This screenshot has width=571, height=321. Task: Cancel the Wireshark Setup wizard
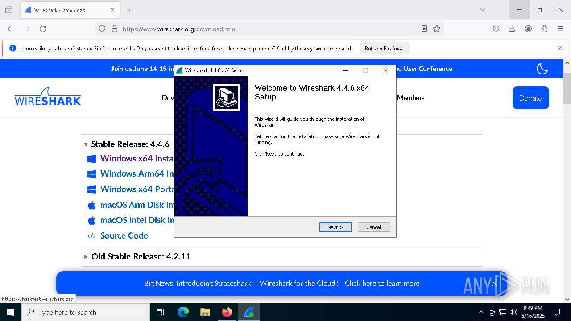click(x=374, y=227)
